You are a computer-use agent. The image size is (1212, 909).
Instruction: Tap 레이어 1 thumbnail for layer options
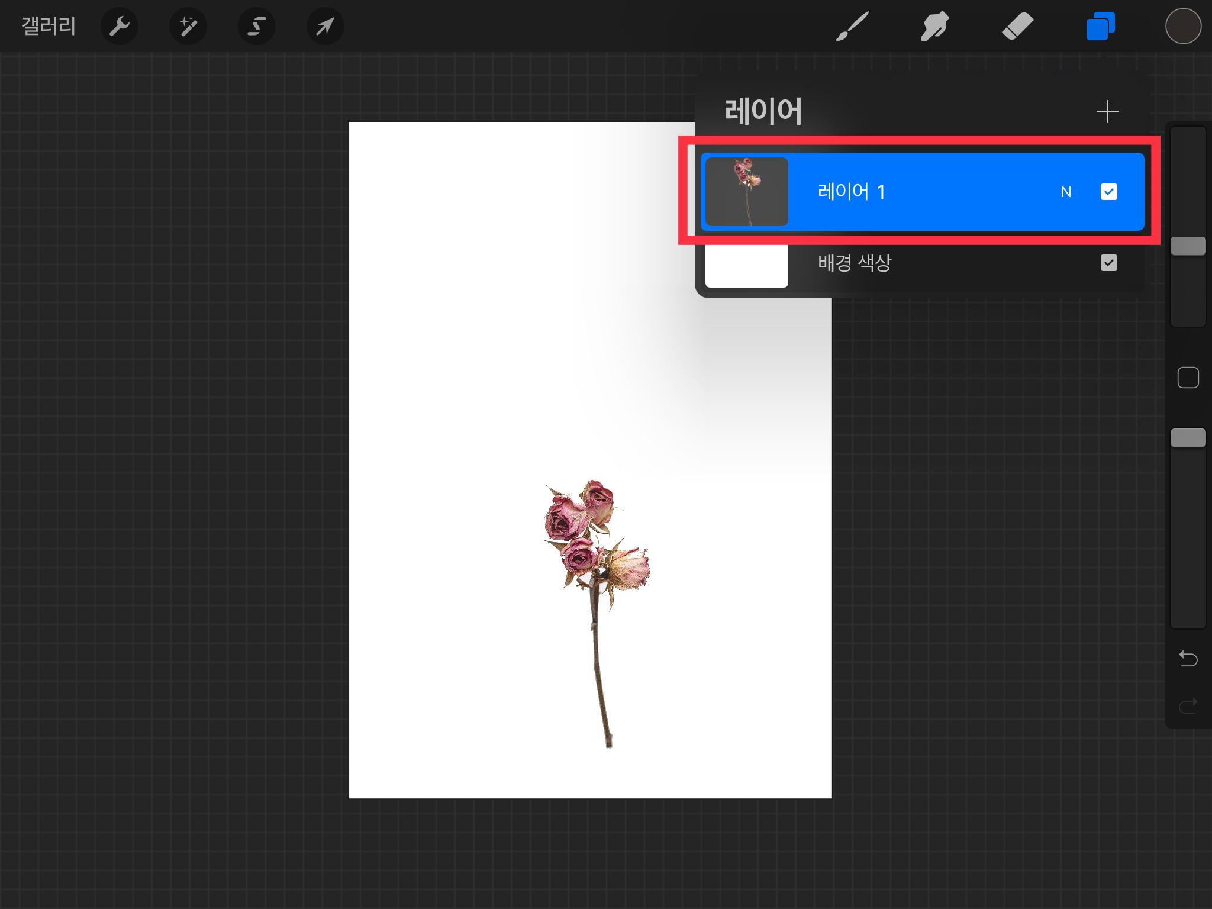(x=747, y=192)
